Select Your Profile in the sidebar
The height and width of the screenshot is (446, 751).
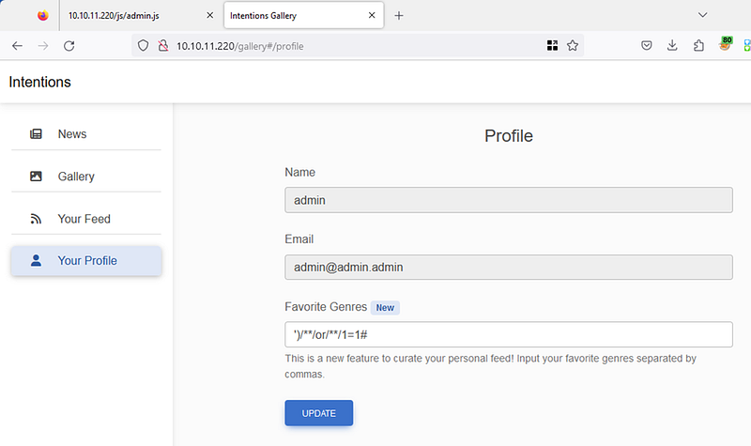pyautogui.click(x=86, y=261)
